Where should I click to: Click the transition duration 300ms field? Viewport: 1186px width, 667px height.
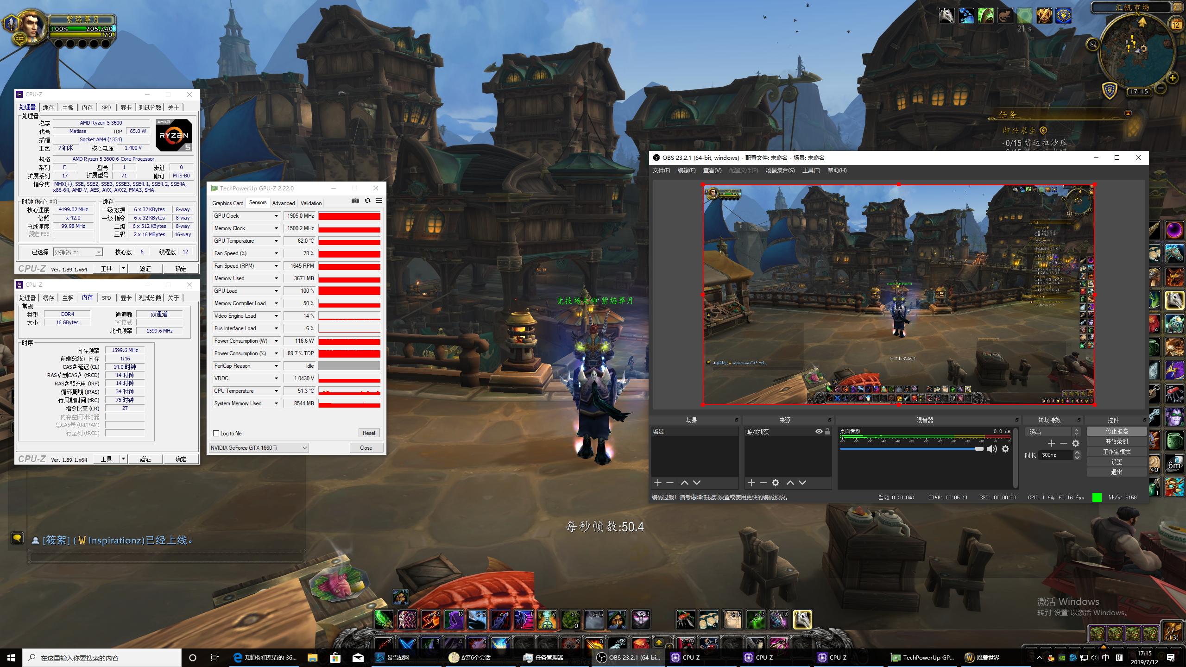click(x=1056, y=455)
